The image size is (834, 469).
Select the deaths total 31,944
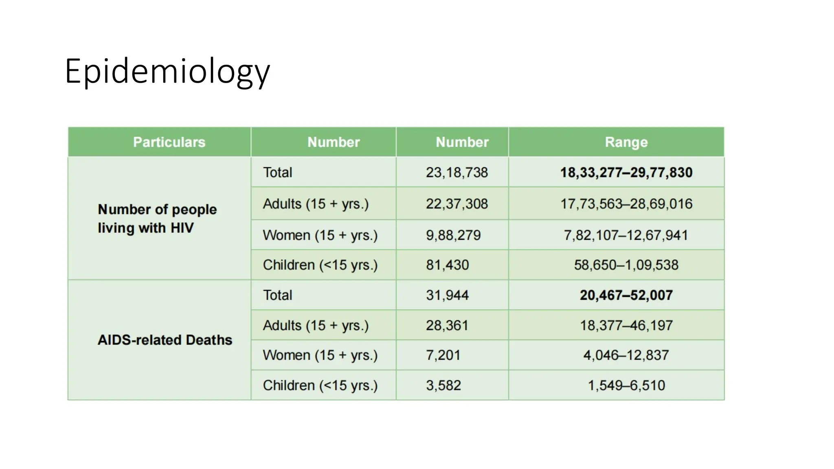pyautogui.click(x=448, y=295)
